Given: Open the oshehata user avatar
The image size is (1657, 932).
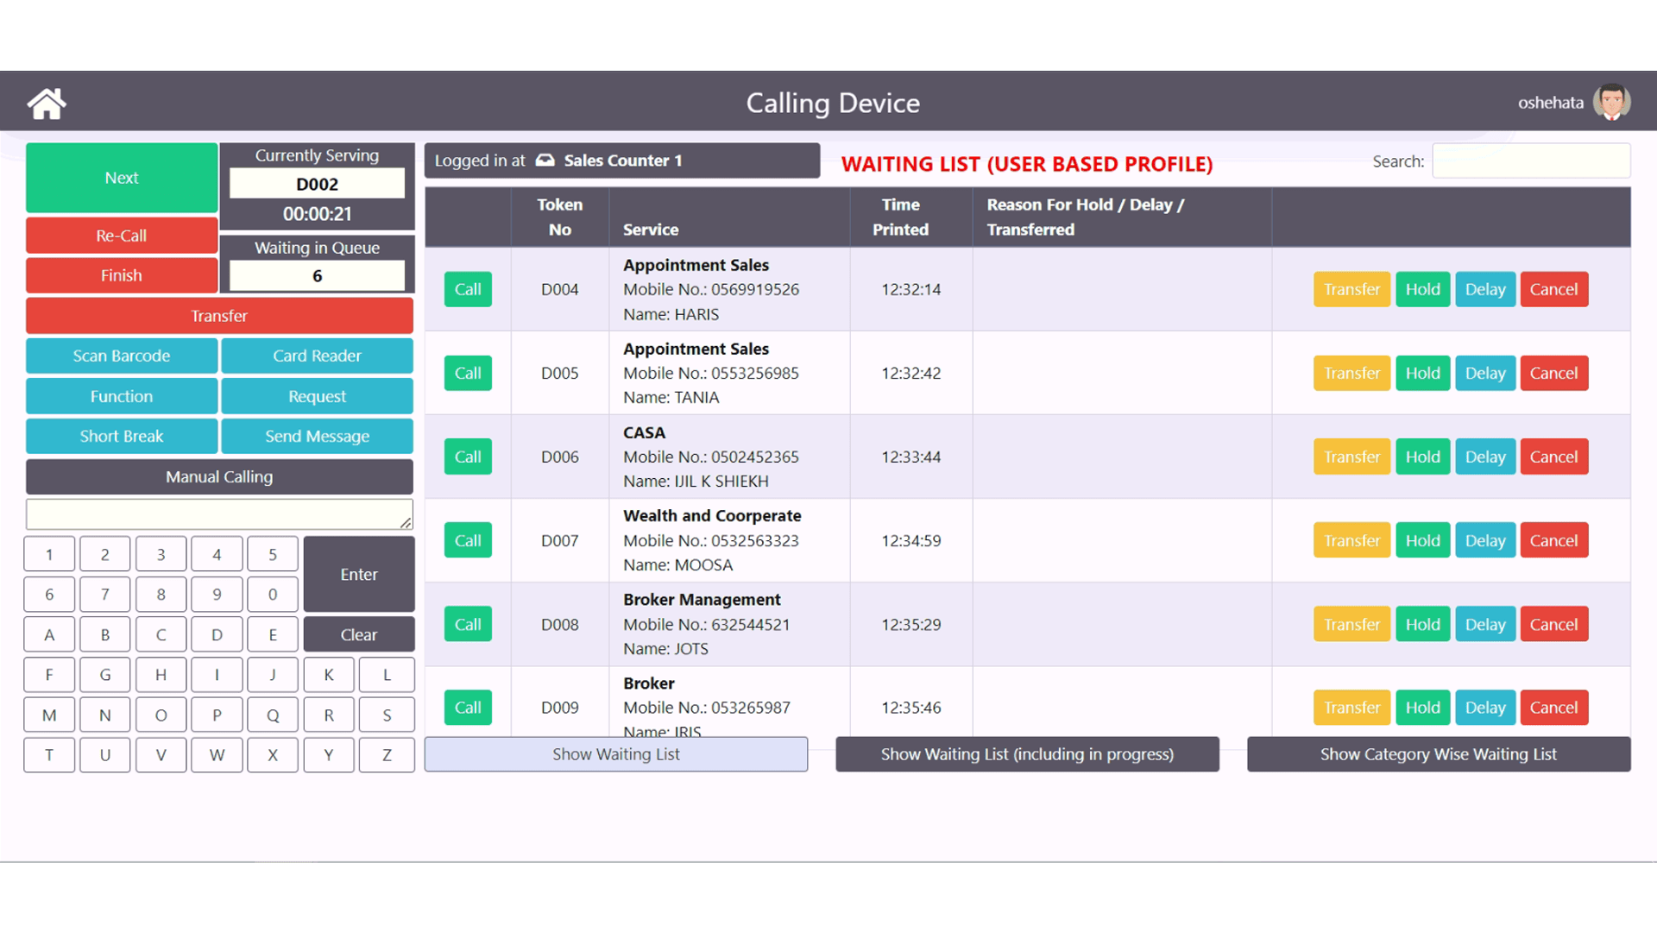Looking at the screenshot, I should click(1610, 103).
